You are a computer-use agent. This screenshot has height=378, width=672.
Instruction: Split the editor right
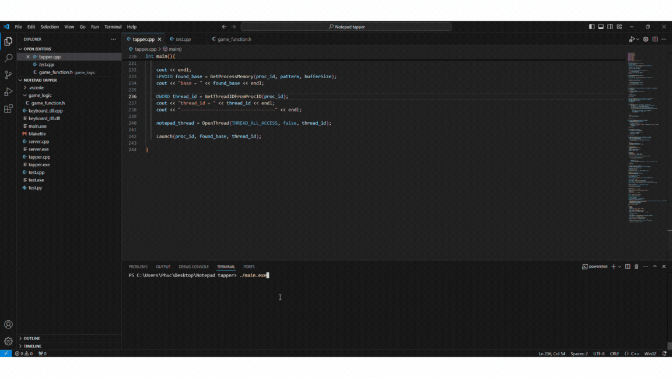pos(655,39)
